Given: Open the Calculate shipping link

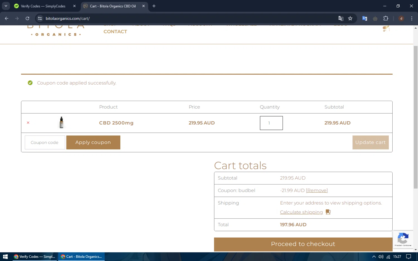Looking at the screenshot, I should pos(301,212).
